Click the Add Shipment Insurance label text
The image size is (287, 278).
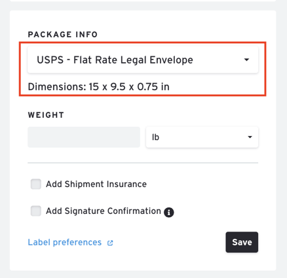96,184
